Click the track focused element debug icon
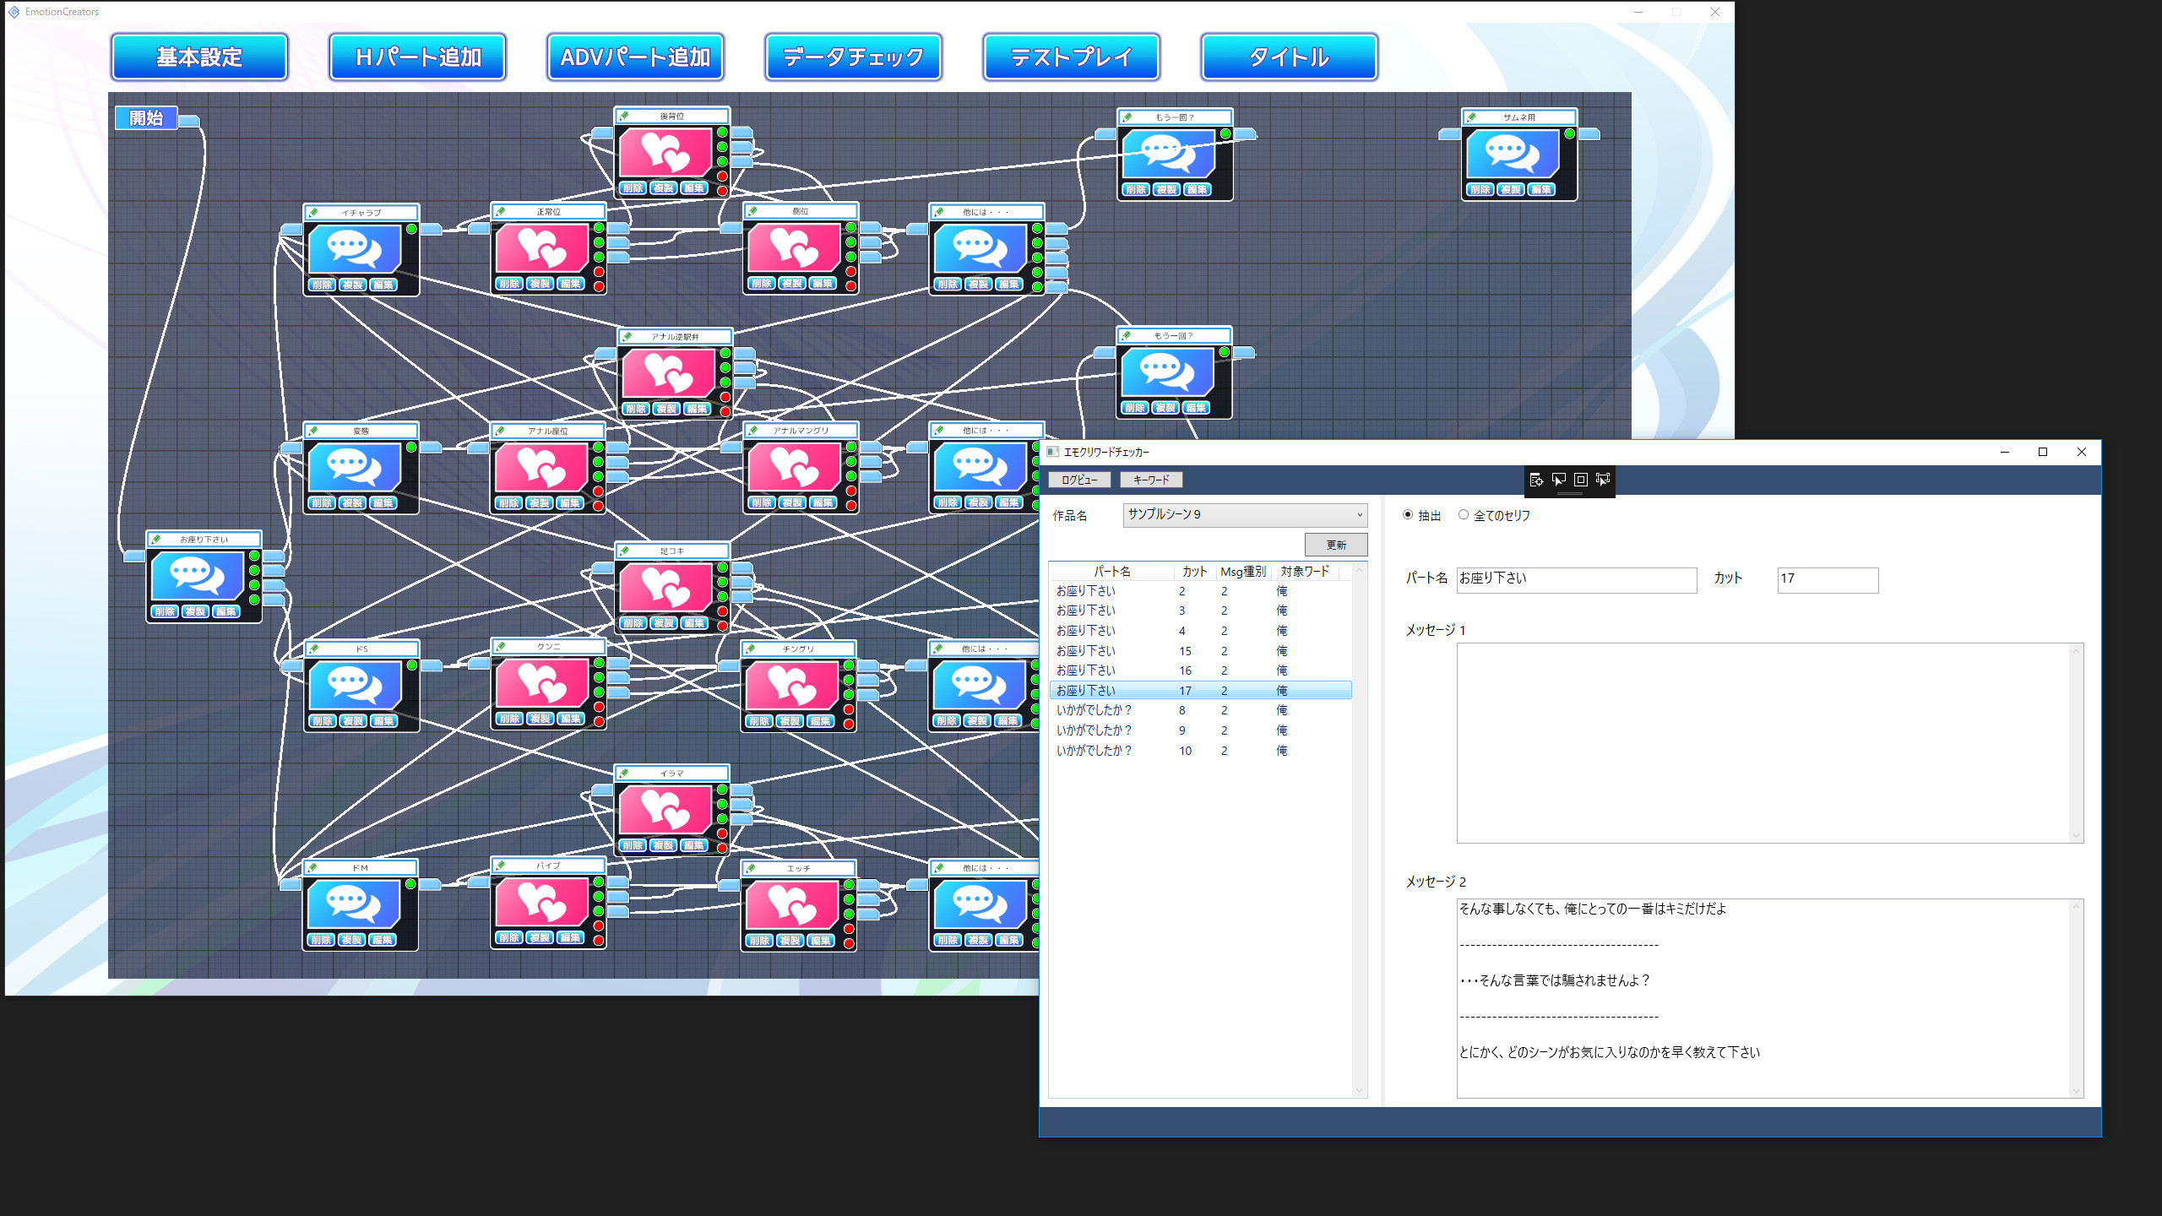This screenshot has width=2162, height=1216. pyautogui.click(x=1603, y=480)
